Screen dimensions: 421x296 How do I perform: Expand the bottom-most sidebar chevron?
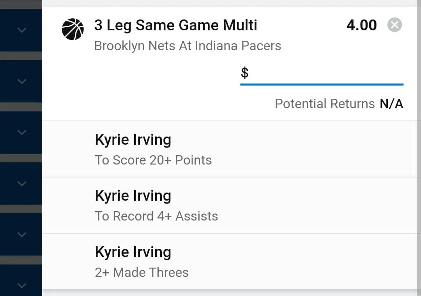22,285
